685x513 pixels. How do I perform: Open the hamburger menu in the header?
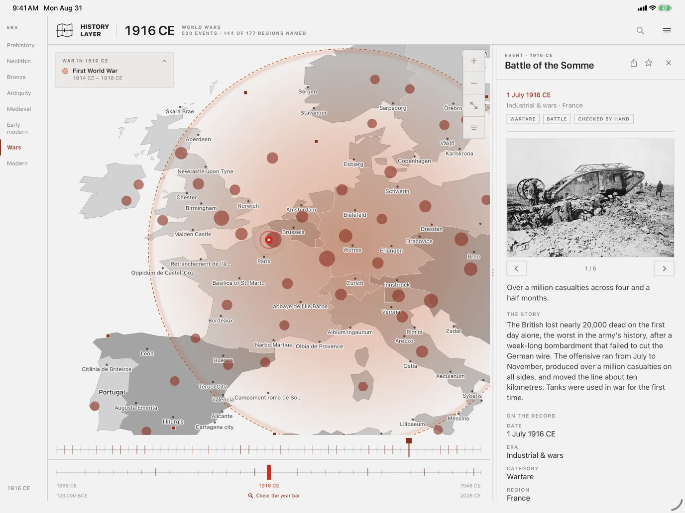click(x=667, y=30)
